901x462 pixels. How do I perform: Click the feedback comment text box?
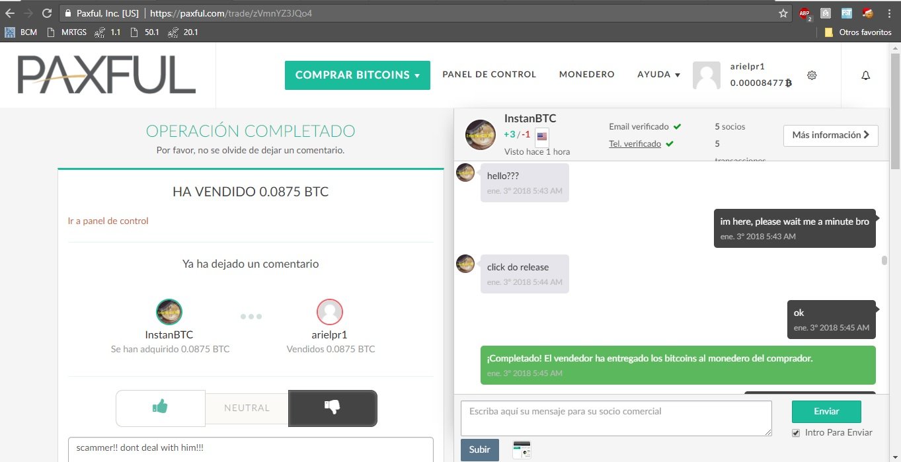251,449
